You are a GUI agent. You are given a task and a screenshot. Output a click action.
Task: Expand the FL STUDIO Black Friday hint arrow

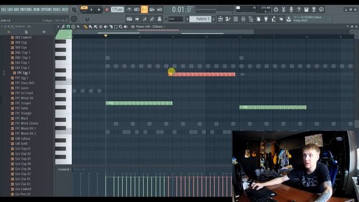coord(330,19)
